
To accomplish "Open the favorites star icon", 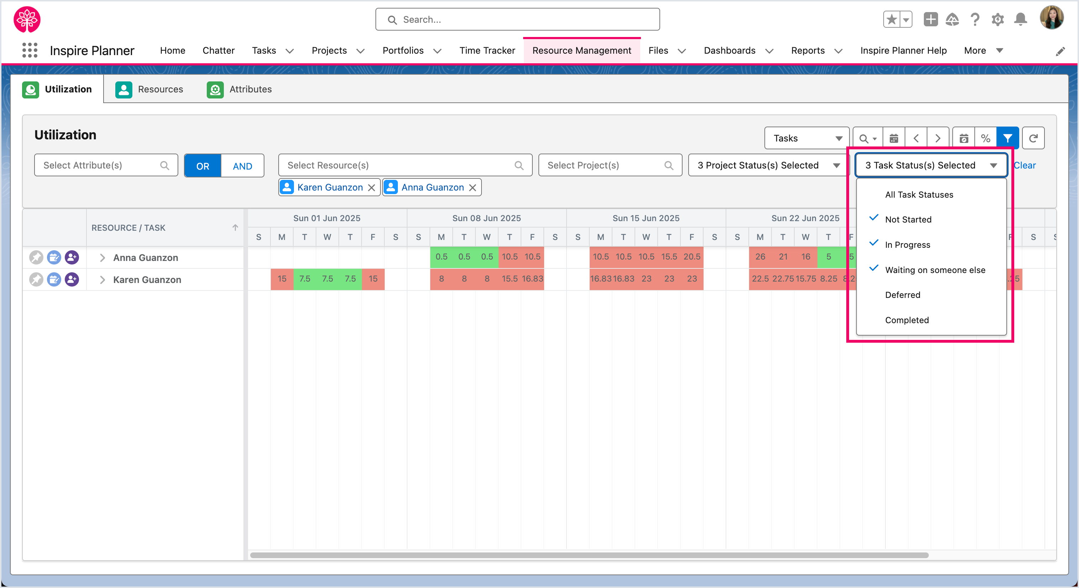I will click(891, 19).
